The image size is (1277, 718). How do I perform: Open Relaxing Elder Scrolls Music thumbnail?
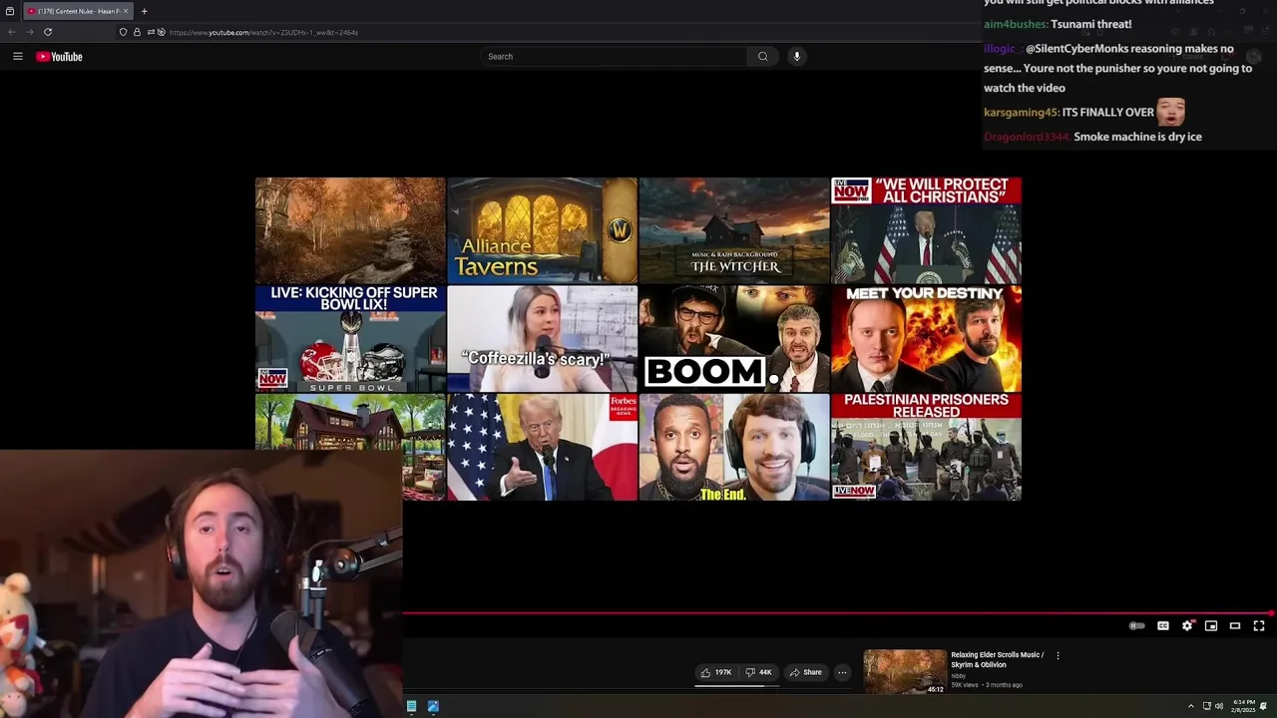coord(905,672)
